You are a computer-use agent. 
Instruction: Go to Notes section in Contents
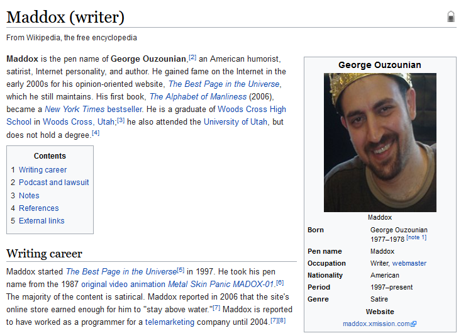(29, 196)
